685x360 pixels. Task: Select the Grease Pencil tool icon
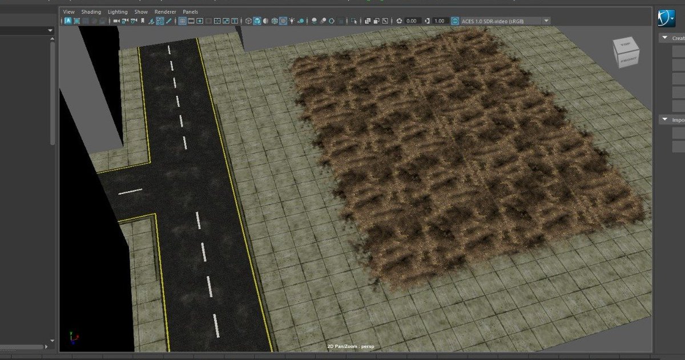[168, 21]
